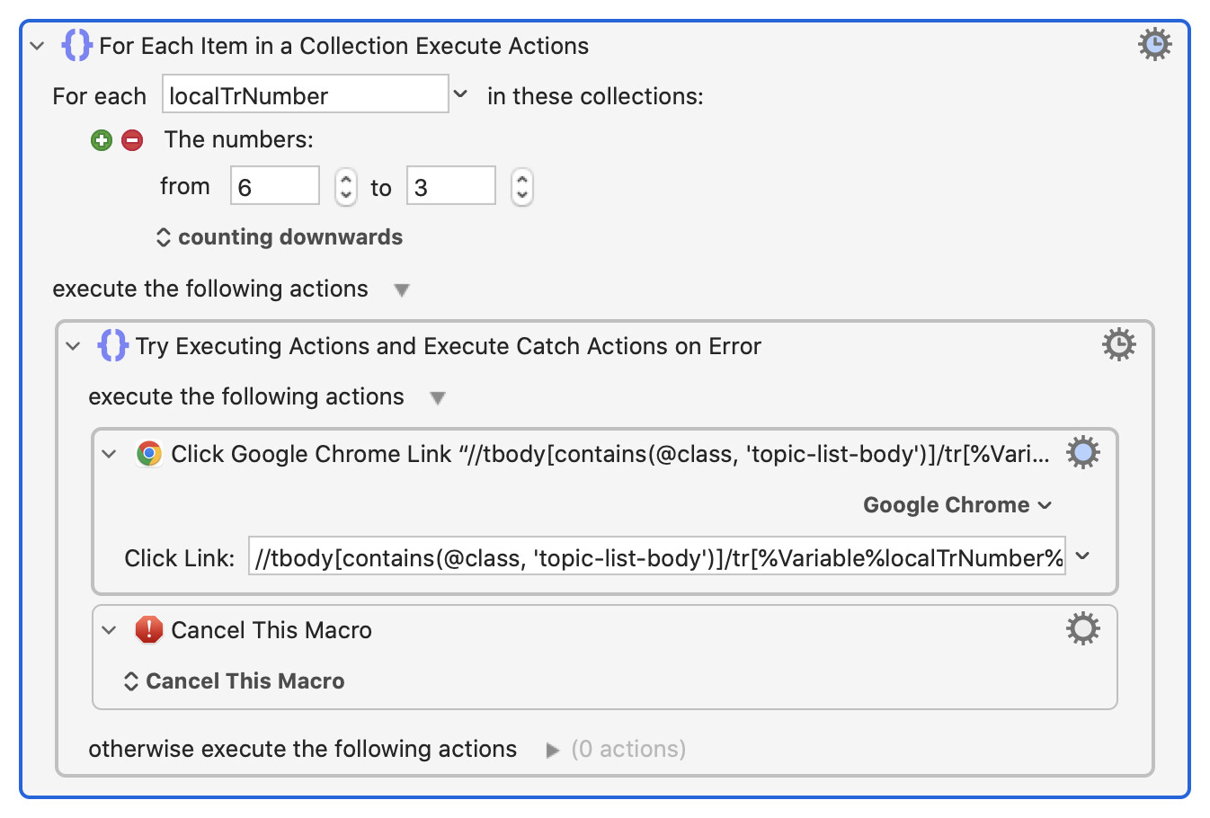Click the Try Executing curly braces icon
1210x818 pixels.
tap(112, 345)
